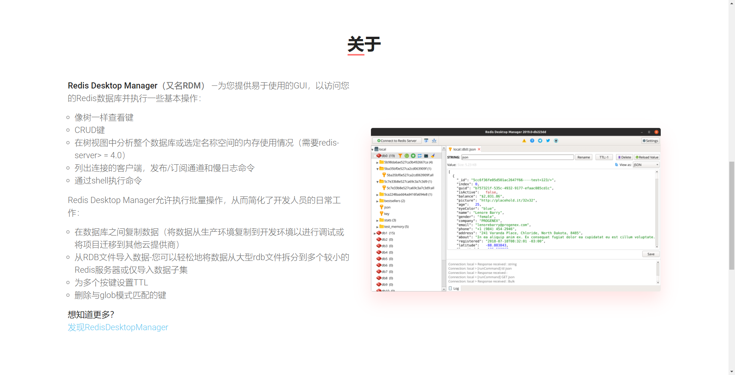The width and height of the screenshot is (735, 375).
Task: Click the Reload Value button
Action: 647,157
